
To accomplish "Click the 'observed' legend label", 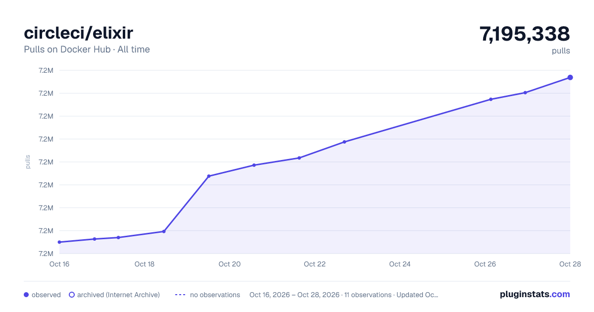I will coord(46,295).
